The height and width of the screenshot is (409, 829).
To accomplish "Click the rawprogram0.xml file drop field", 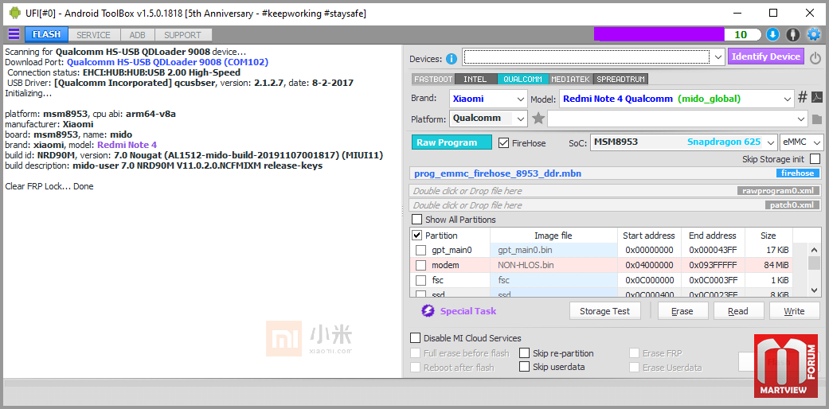I will pyautogui.click(x=616, y=191).
